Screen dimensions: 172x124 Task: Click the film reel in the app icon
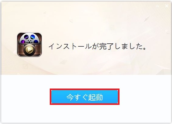(29, 39)
